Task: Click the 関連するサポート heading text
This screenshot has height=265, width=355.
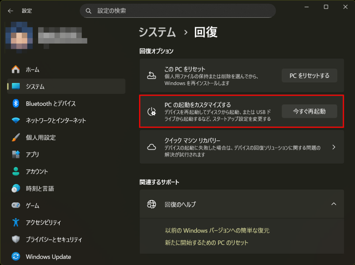Action: point(159,182)
